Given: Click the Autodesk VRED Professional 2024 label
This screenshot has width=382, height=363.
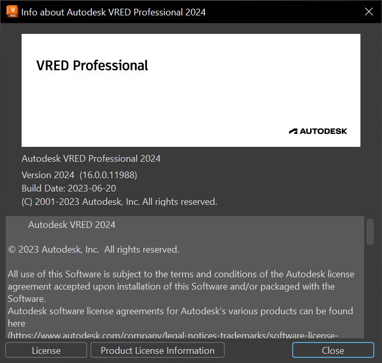Looking at the screenshot, I should [x=91, y=159].
